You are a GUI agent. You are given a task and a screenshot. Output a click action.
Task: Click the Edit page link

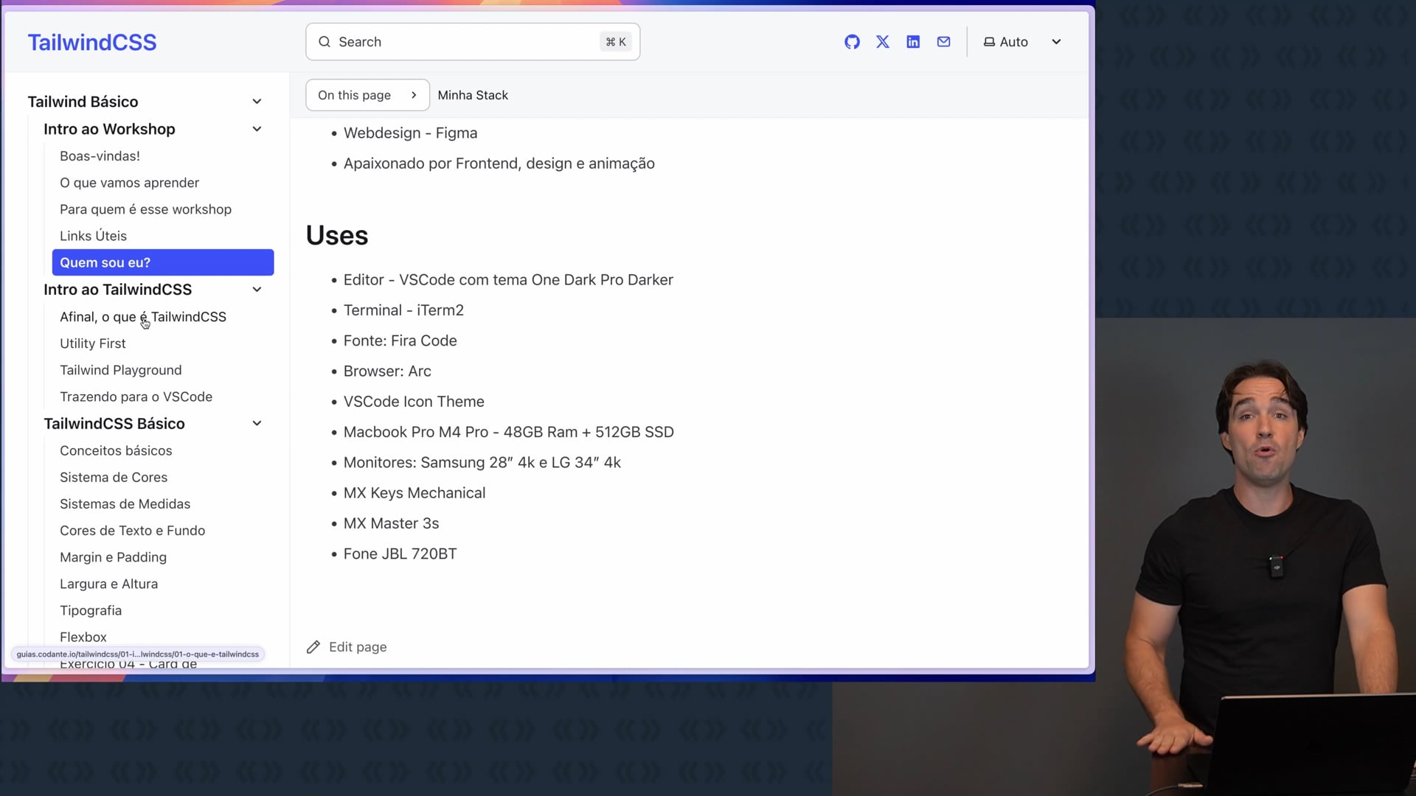(358, 647)
